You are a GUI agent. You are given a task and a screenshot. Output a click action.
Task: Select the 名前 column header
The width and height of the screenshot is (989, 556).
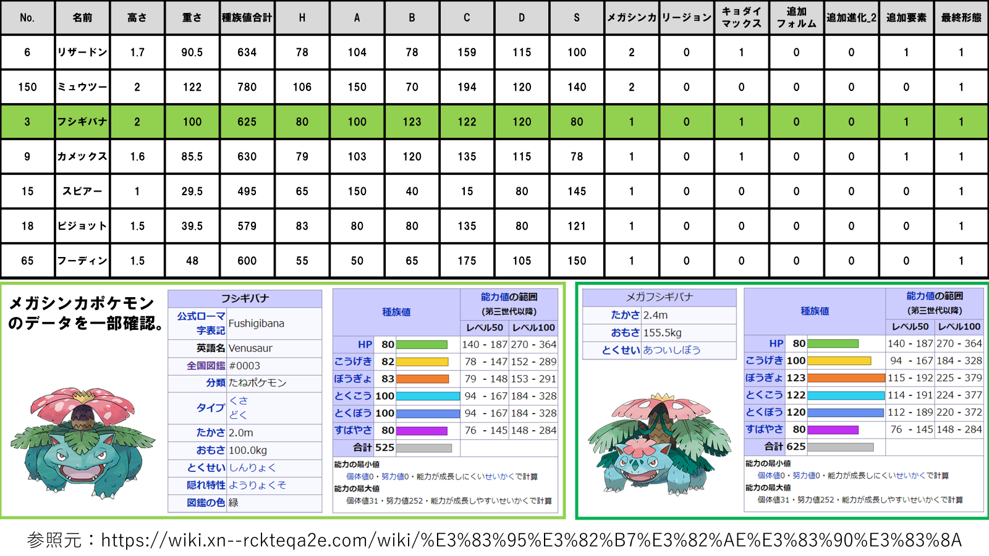pyautogui.click(x=82, y=17)
